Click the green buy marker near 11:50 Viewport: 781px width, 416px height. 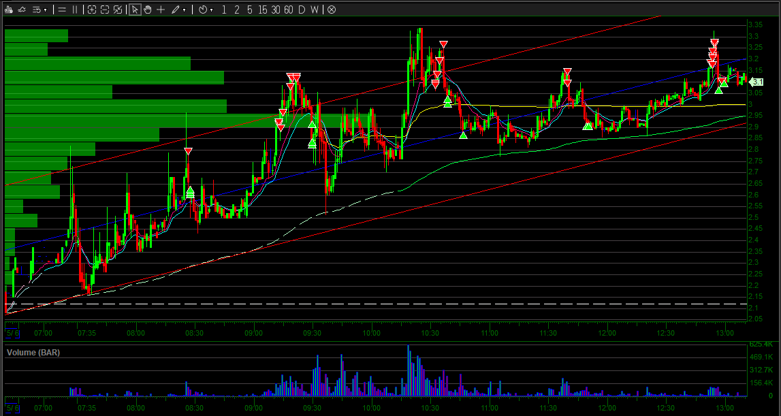[588, 126]
